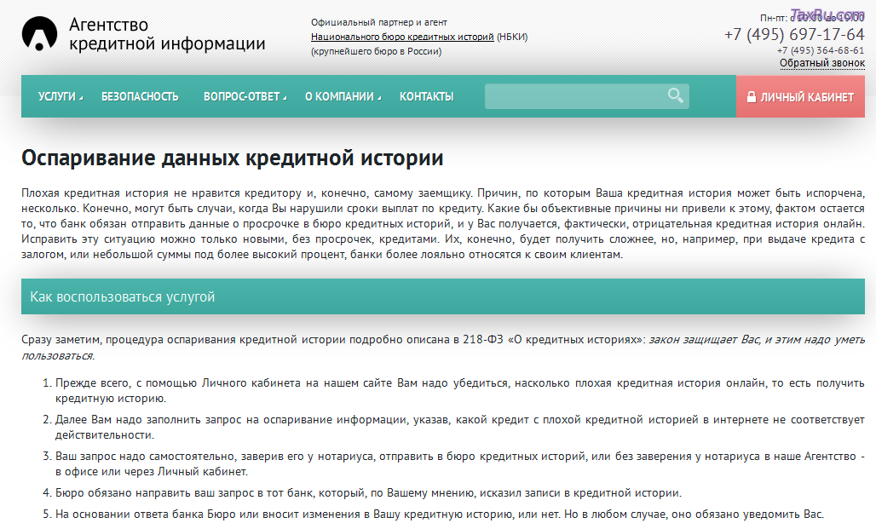Viewport: 876px width, 529px height.
Task: Click the magnifier search icon
Action: coord(675,95)
